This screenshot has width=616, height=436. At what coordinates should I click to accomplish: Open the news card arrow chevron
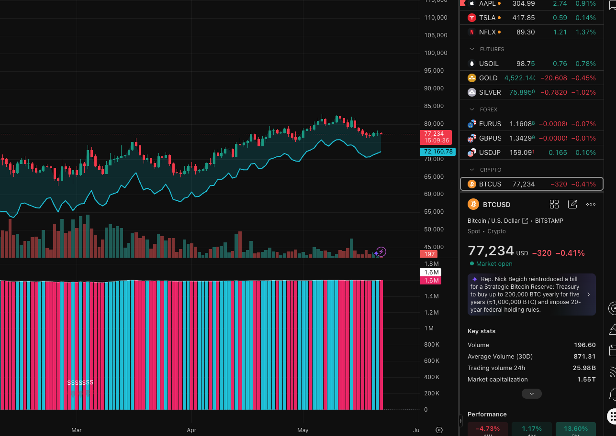[588, 294]
